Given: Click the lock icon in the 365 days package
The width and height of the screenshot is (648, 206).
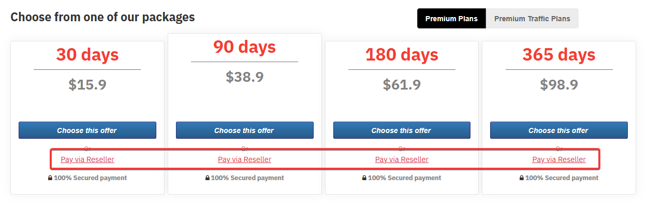Looking at the screenshot, I should pos(522,178).
